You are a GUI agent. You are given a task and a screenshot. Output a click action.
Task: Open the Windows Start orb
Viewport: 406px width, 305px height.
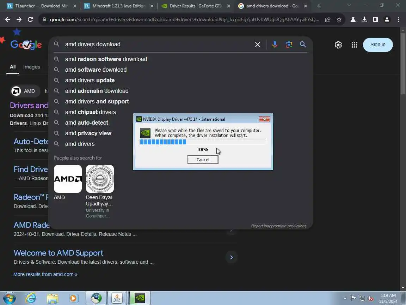point(9,298)
